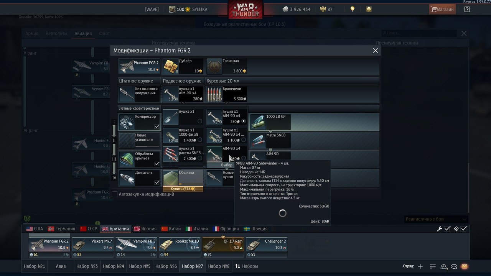Viewport: 491px width, 276px height.
Task: Select the Matra SNEB rocket modification
Action: 270,141
